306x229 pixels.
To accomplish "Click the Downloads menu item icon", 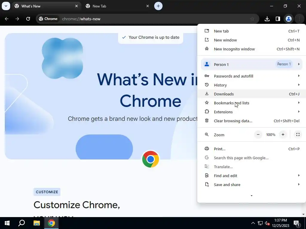I will 207,94.
